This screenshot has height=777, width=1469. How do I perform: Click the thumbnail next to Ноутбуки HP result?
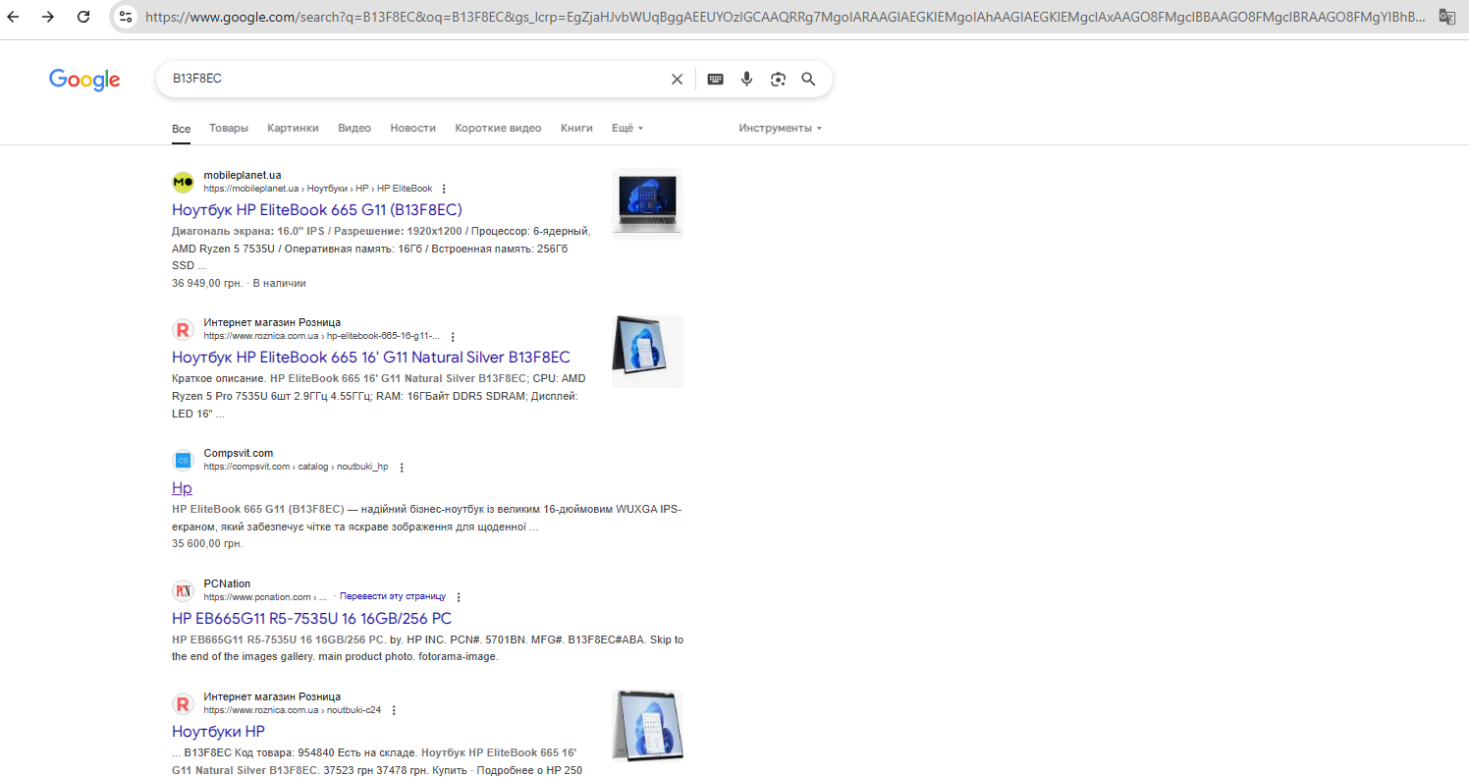(647, 726)
